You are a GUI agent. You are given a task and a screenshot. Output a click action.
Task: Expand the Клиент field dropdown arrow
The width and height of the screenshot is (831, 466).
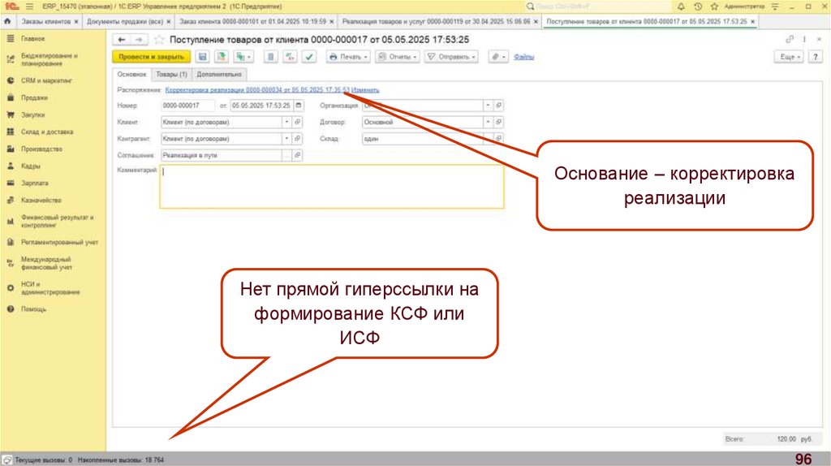coord(286,122)
